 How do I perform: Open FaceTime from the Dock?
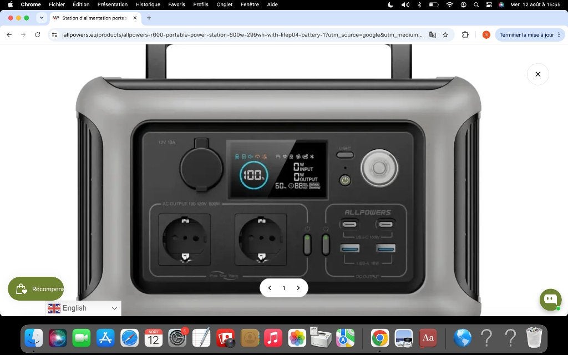click(82, 338)
